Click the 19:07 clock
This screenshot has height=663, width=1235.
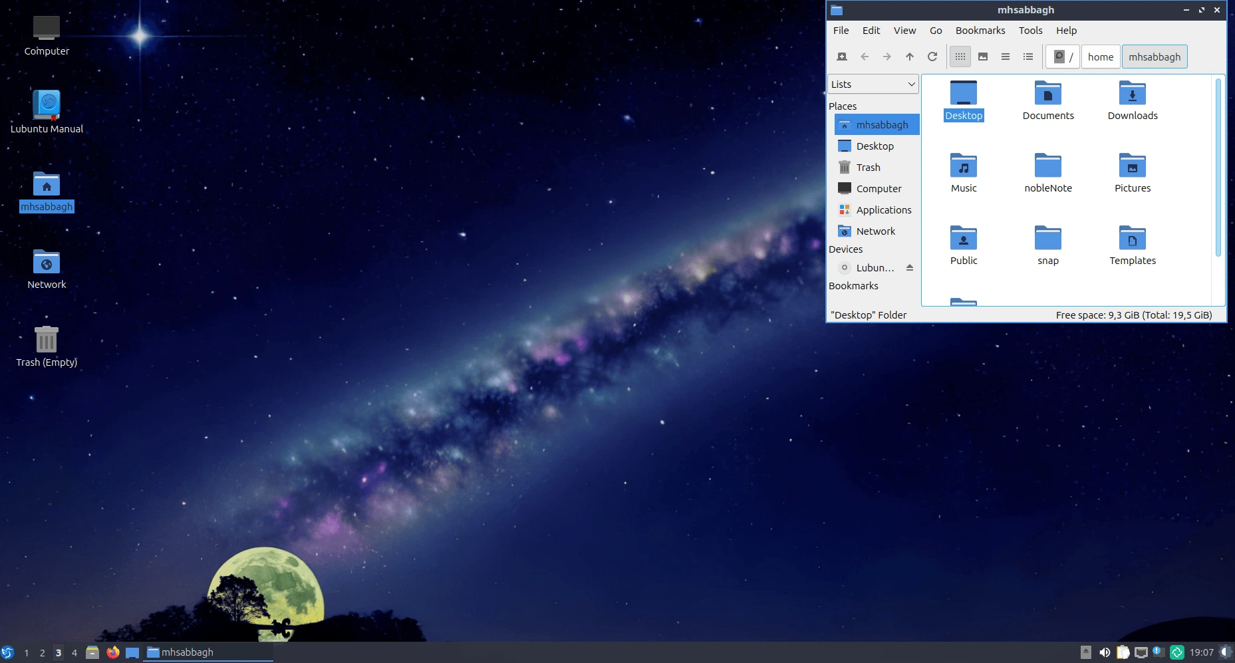1202,652
